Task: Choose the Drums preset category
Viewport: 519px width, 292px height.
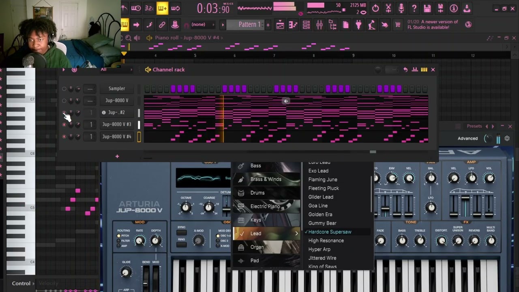Action: click(266, 193)
